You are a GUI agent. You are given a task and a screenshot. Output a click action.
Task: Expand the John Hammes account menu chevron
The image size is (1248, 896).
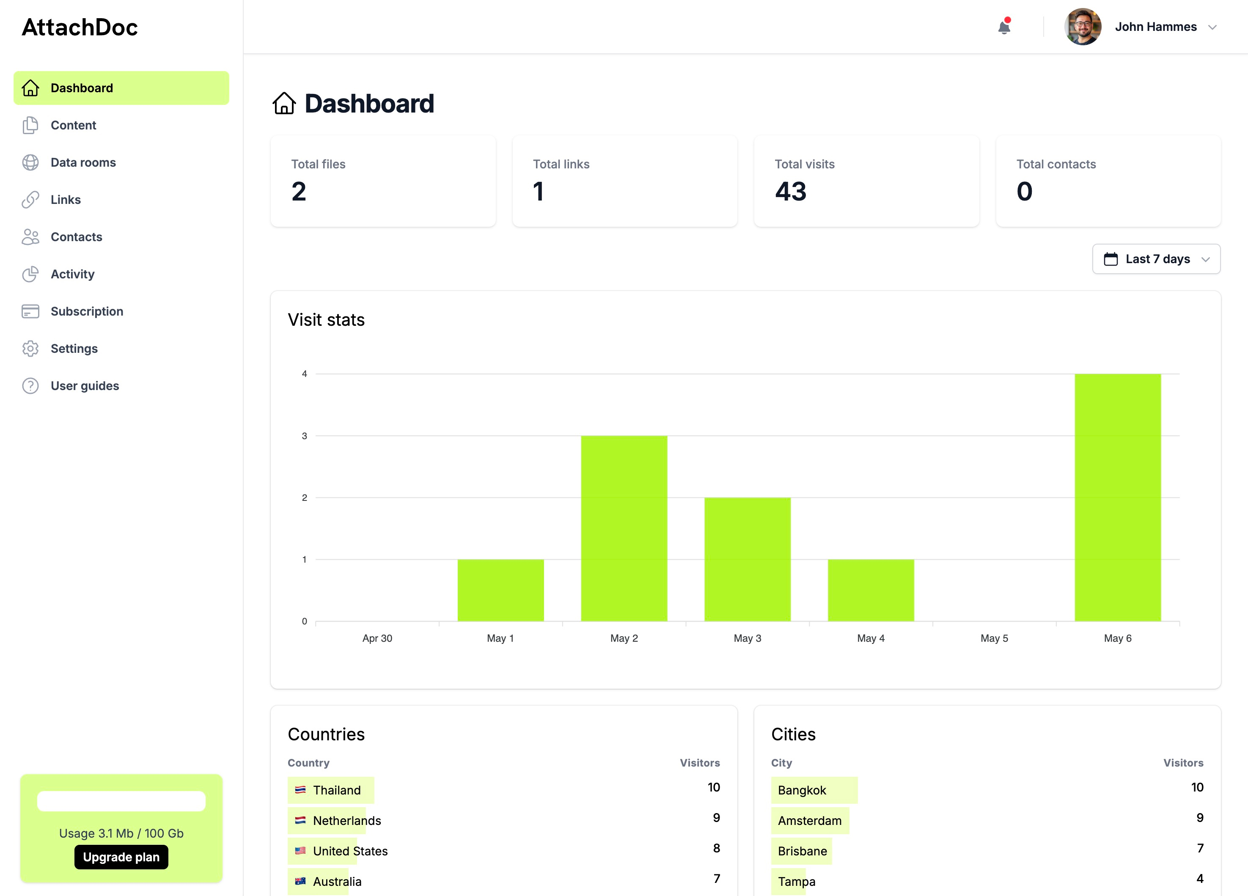pyautogui.click(x=1212, y=27)
